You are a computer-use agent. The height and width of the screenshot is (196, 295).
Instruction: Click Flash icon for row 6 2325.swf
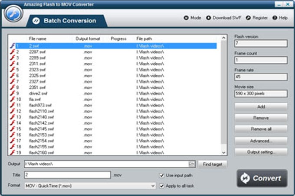pyautogui.click(x=13, y=75)
